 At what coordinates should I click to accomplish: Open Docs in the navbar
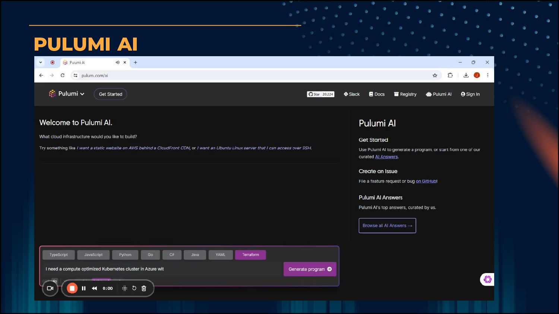click(x=377, y=94)
